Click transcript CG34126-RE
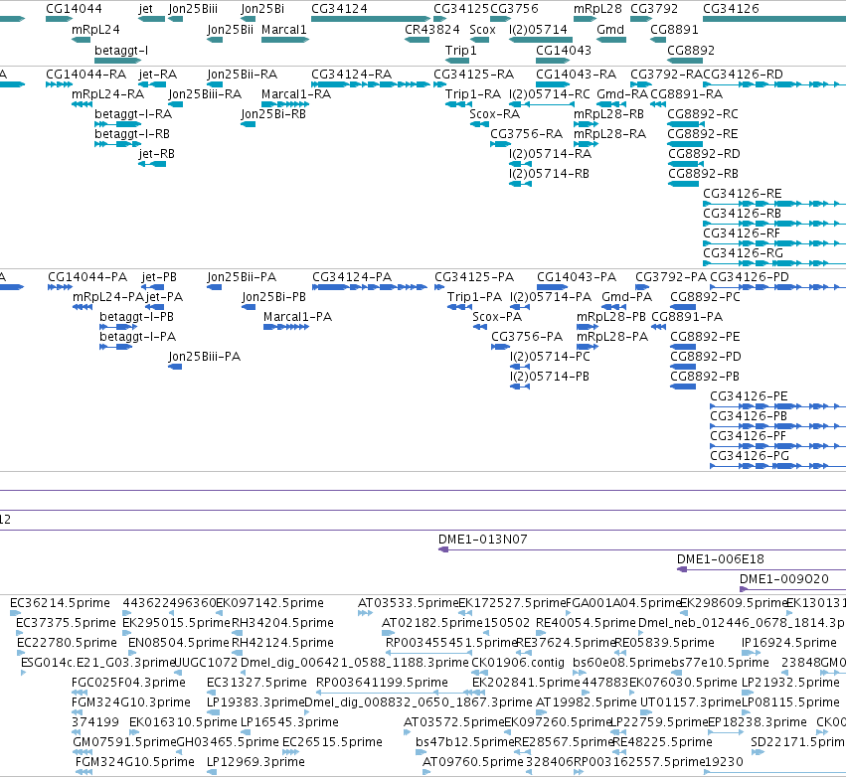Viewport: 846px width, 777px height. click(774, 204)
